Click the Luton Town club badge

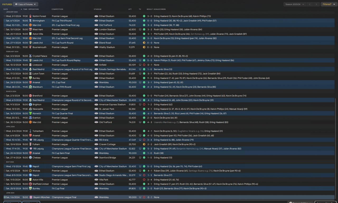(x=30, y=74)
